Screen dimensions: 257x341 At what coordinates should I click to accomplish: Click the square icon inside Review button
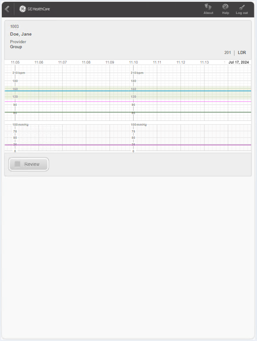18,164
